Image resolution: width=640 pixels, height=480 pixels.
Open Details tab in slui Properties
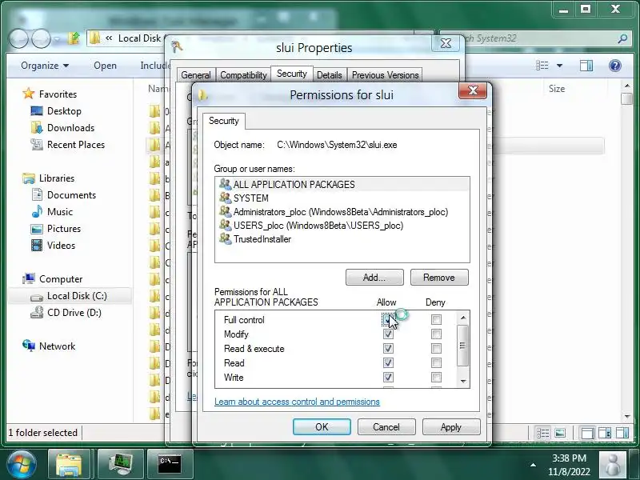[330, 75]
